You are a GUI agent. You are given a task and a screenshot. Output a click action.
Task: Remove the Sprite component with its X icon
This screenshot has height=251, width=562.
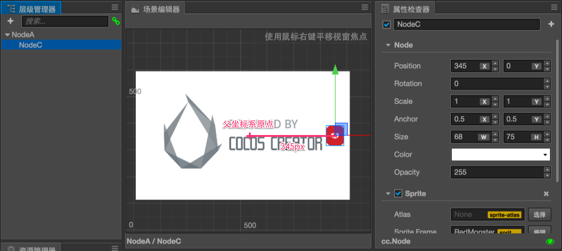click(x=546, y=194)
